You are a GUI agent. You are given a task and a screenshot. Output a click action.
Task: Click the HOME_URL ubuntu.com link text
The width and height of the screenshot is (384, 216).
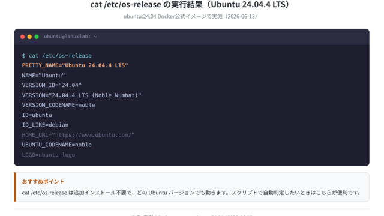[79, 135]
